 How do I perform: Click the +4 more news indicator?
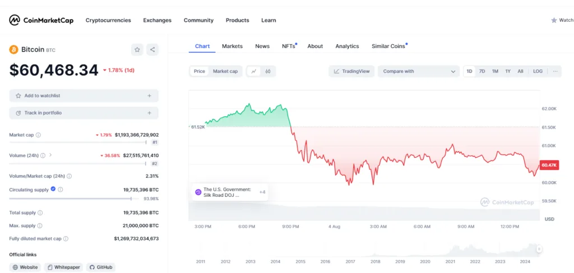(262, 192)
